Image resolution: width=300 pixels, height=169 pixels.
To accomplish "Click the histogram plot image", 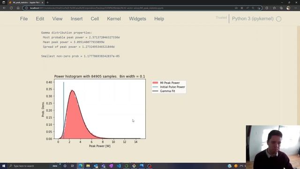I will (100, 109).
